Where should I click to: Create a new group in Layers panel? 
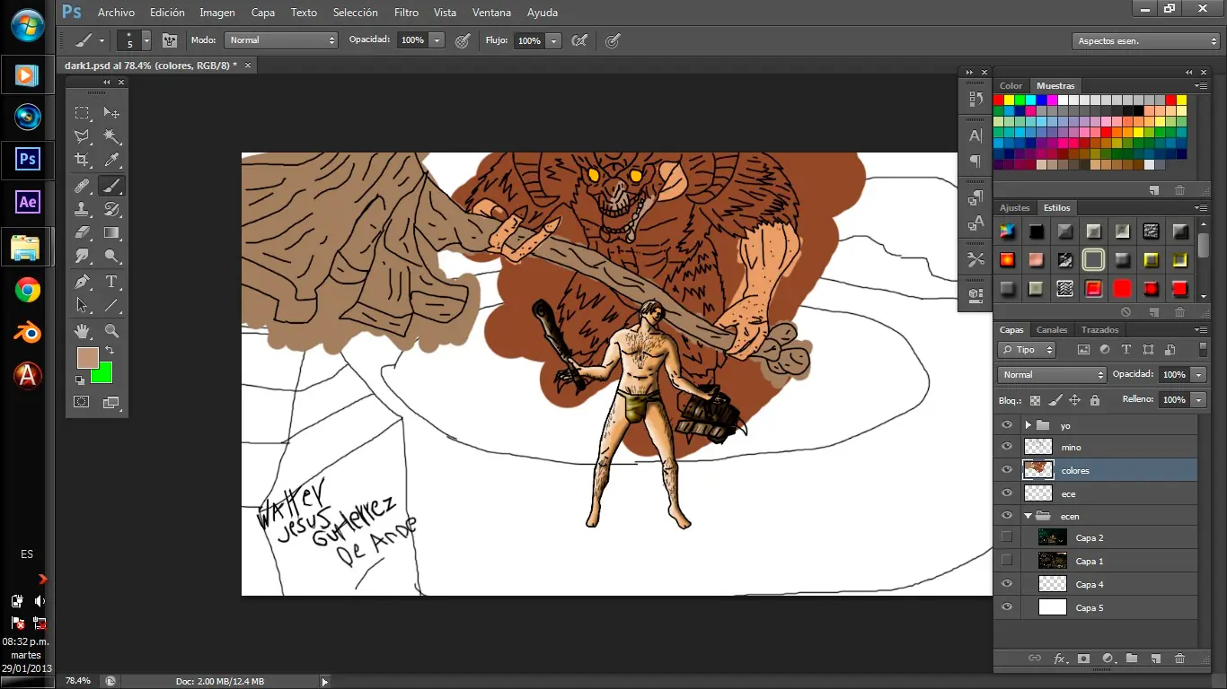pos(1132,658)
